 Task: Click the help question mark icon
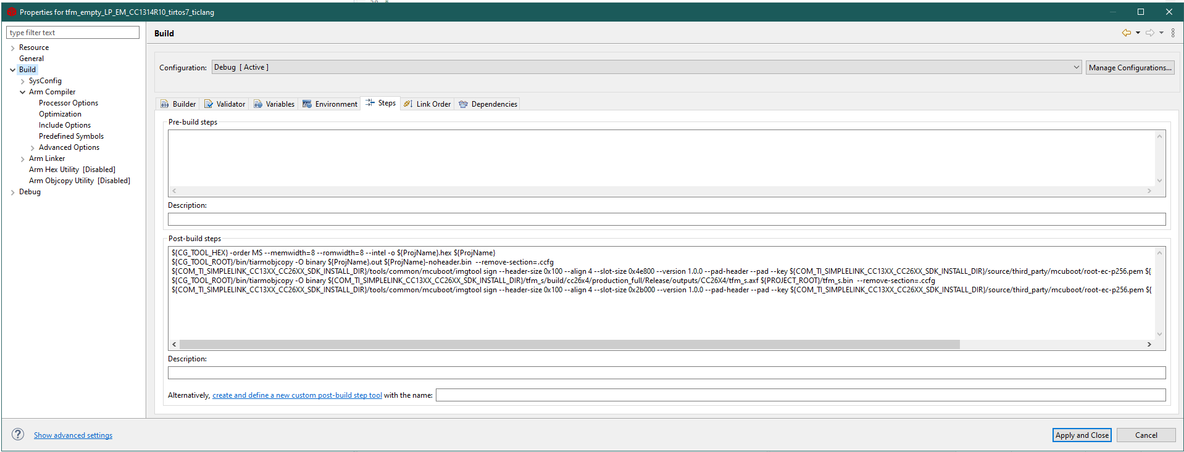coord(18,434)
